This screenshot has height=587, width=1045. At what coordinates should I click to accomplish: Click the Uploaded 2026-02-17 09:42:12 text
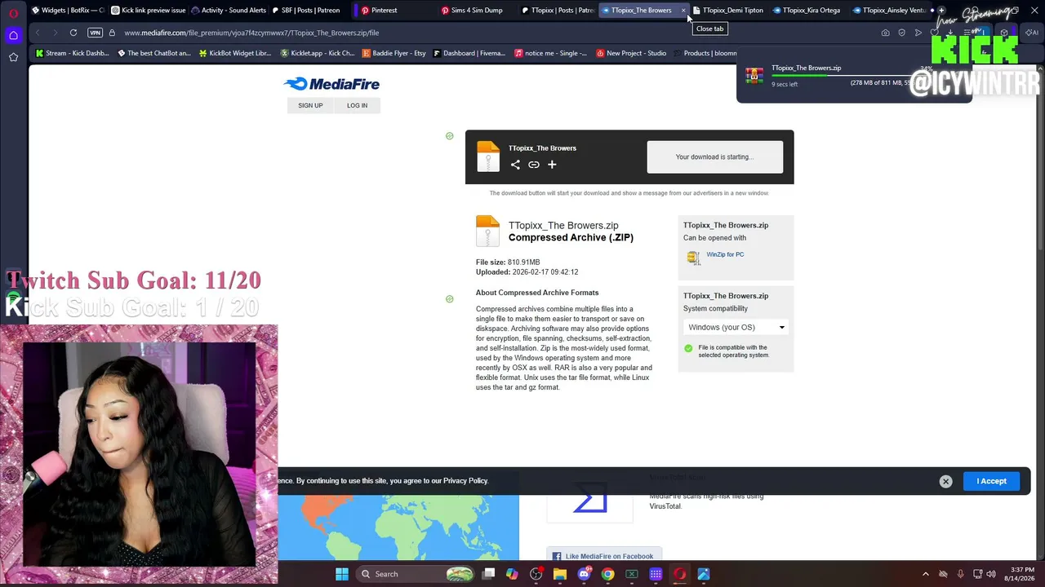(527, 272)
